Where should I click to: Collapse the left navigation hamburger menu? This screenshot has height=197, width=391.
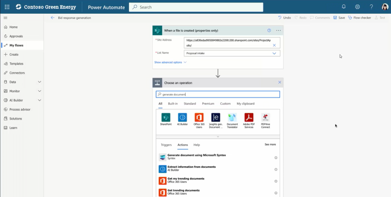5,18
